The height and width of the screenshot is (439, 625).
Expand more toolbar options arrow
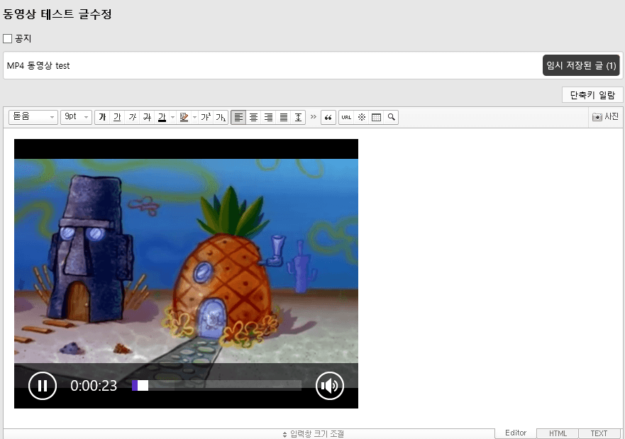(314, 117)
